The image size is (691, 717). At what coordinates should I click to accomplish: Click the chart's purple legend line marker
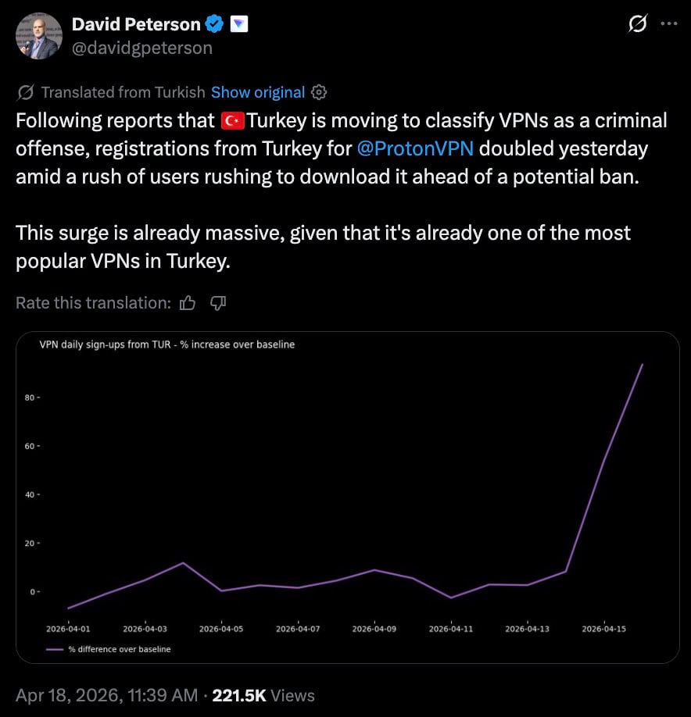tap(54, 649)
